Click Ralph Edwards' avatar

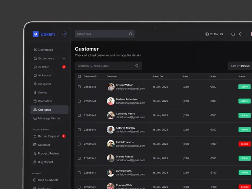point(110,144)
